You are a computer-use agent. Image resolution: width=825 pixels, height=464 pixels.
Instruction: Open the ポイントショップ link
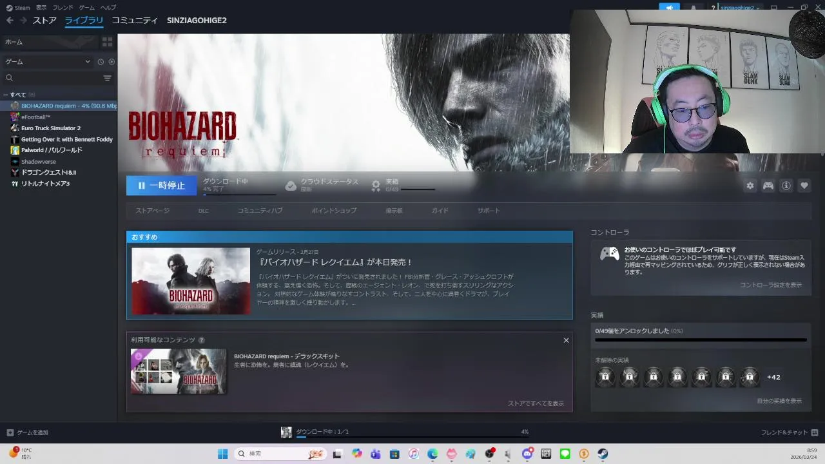(334, 211)
